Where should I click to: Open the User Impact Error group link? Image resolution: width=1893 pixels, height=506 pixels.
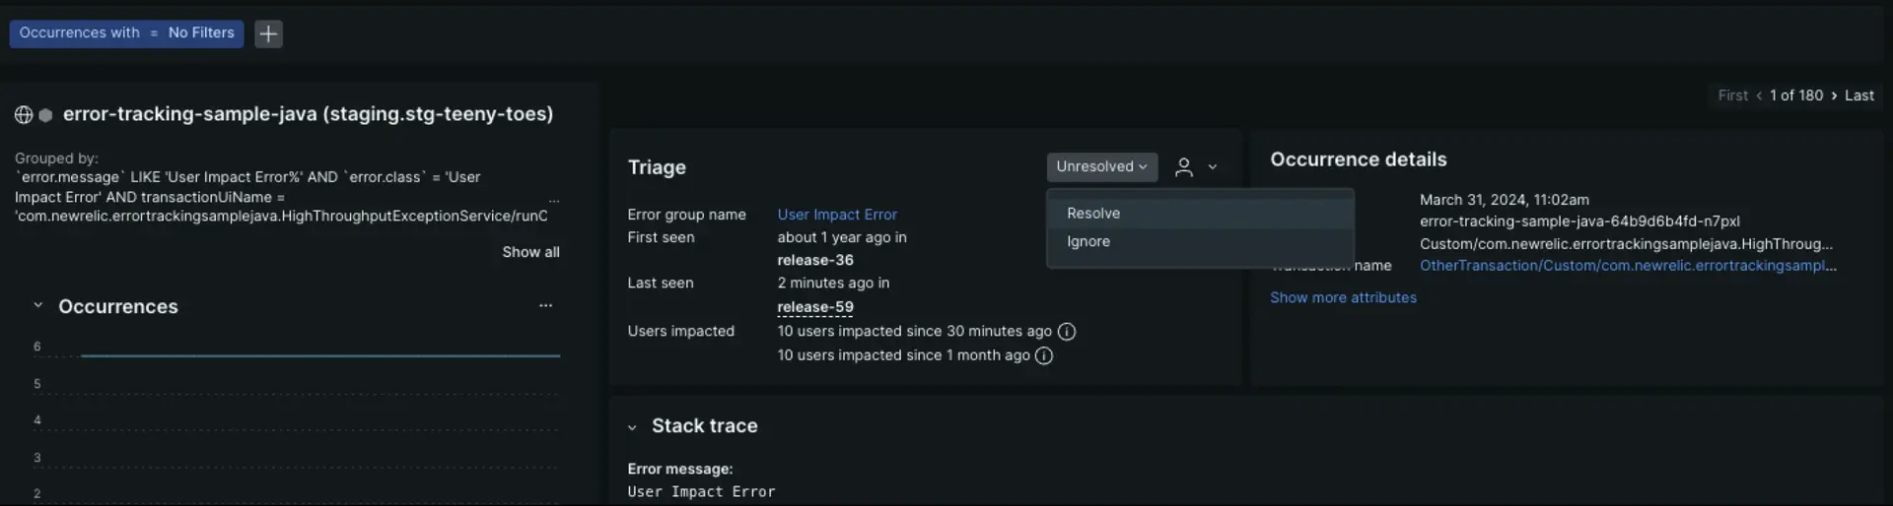point(837,215)
